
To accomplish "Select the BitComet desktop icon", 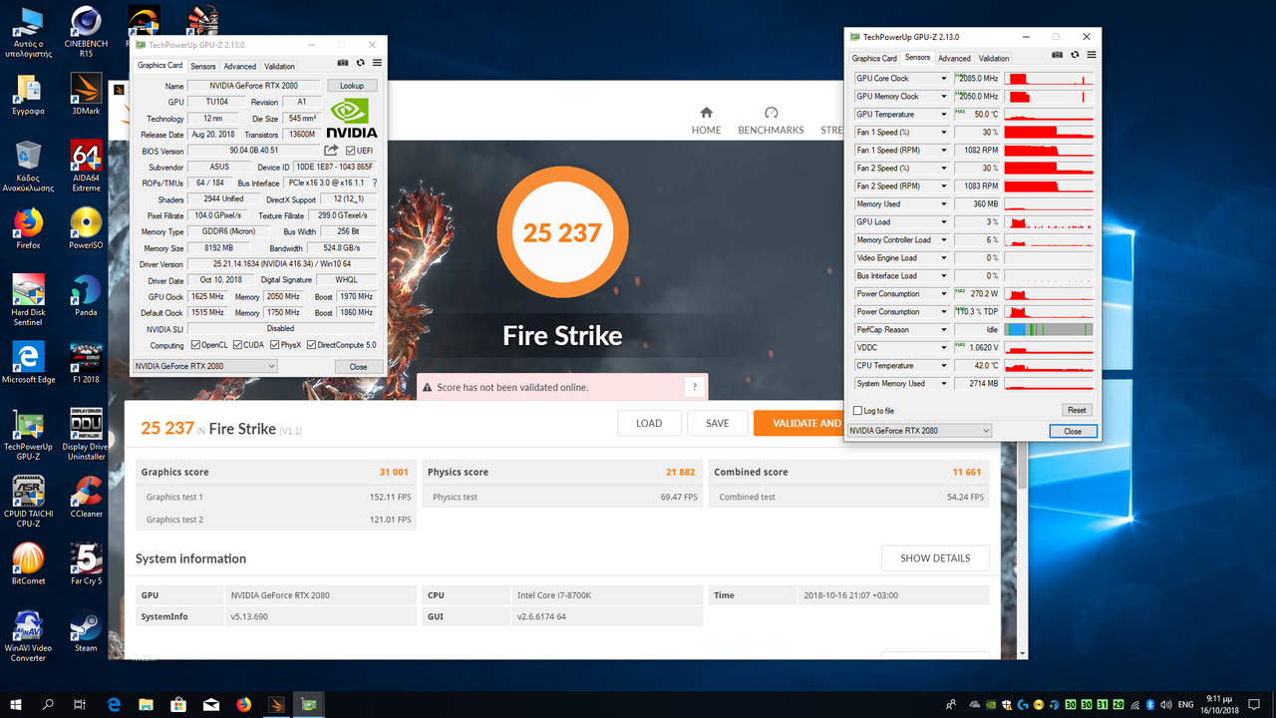I will (x=28, y=564).
